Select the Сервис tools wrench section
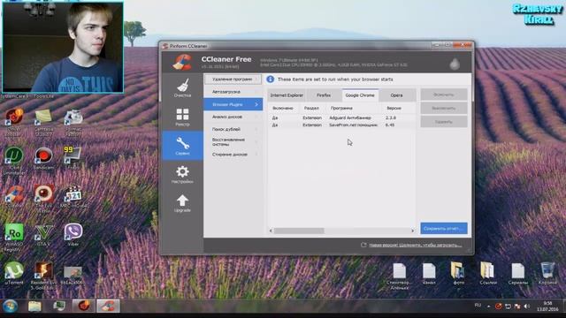The image size is (566, 318). (182, 145)
